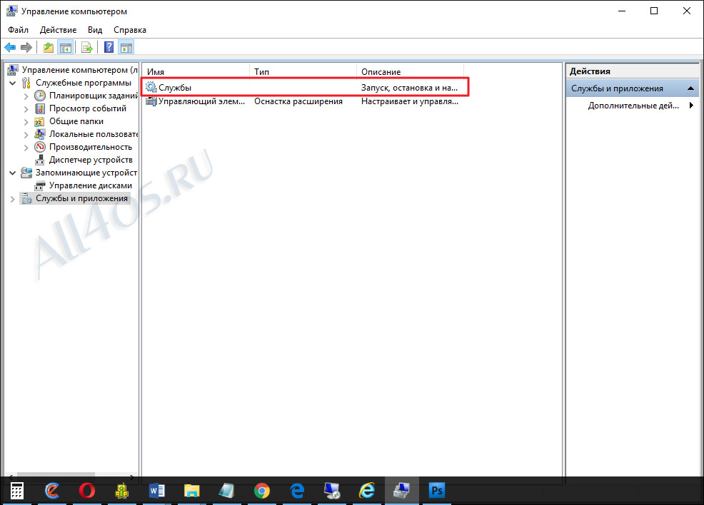Expand the Просмотр событий node
This screenshot has height=505, width=704.
click(x=26, y=109)
